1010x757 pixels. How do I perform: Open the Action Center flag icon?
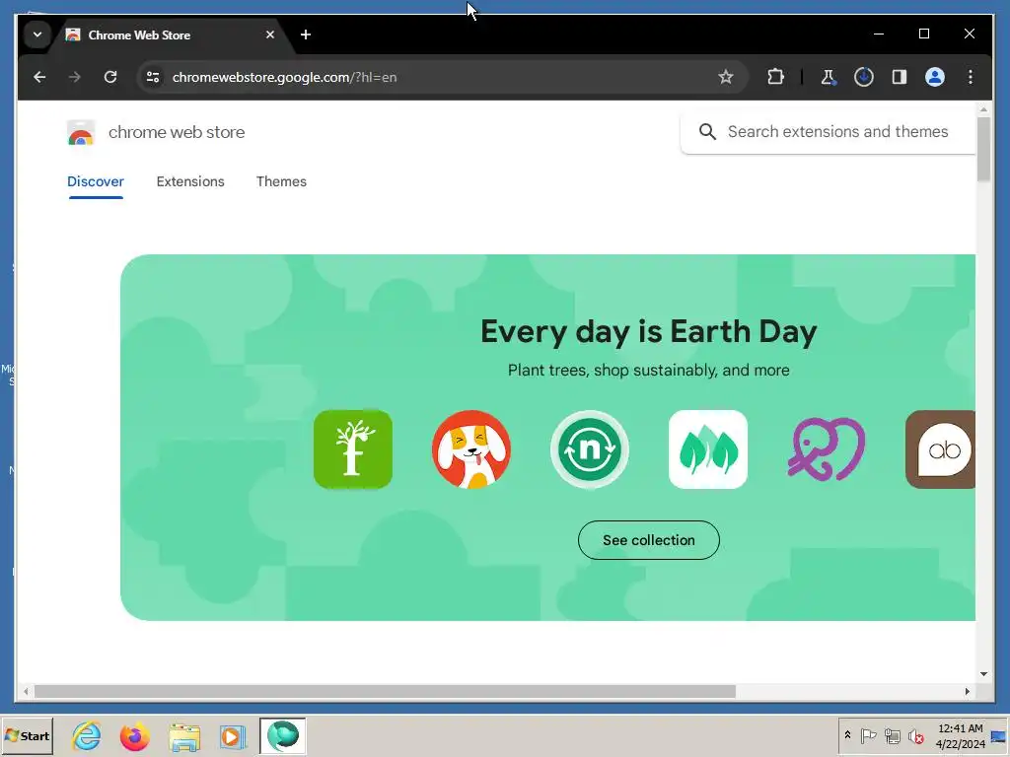pos(868,735)
